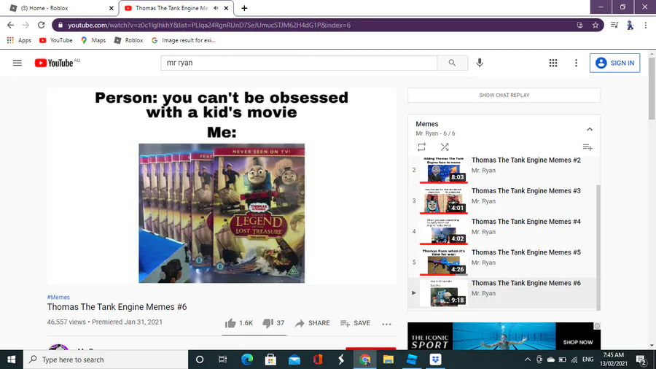This screenshot has width=656, height=369.
Task: Open YouTube settings three-dot menu
Action: coord(576,63)
